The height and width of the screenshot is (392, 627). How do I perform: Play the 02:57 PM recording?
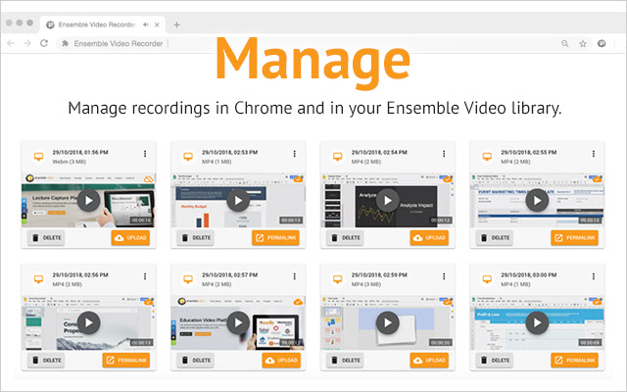[238, 322]
